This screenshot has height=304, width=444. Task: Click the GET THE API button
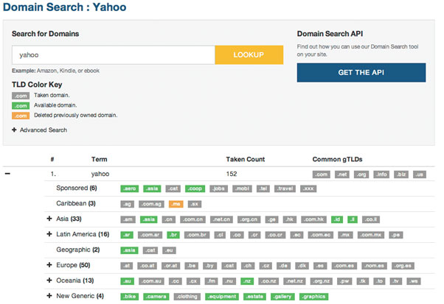pyautogui.click(x=361, y=73)
